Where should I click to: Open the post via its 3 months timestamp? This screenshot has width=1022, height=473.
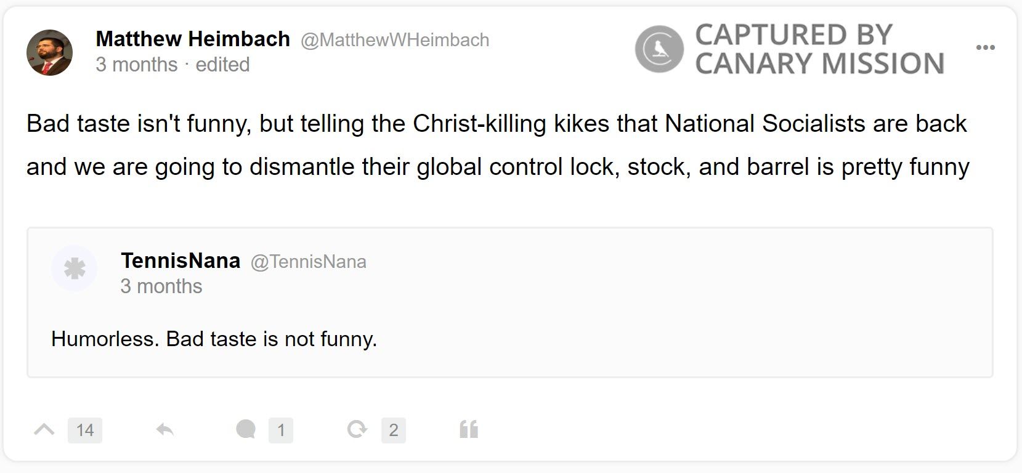pos(137,64)
